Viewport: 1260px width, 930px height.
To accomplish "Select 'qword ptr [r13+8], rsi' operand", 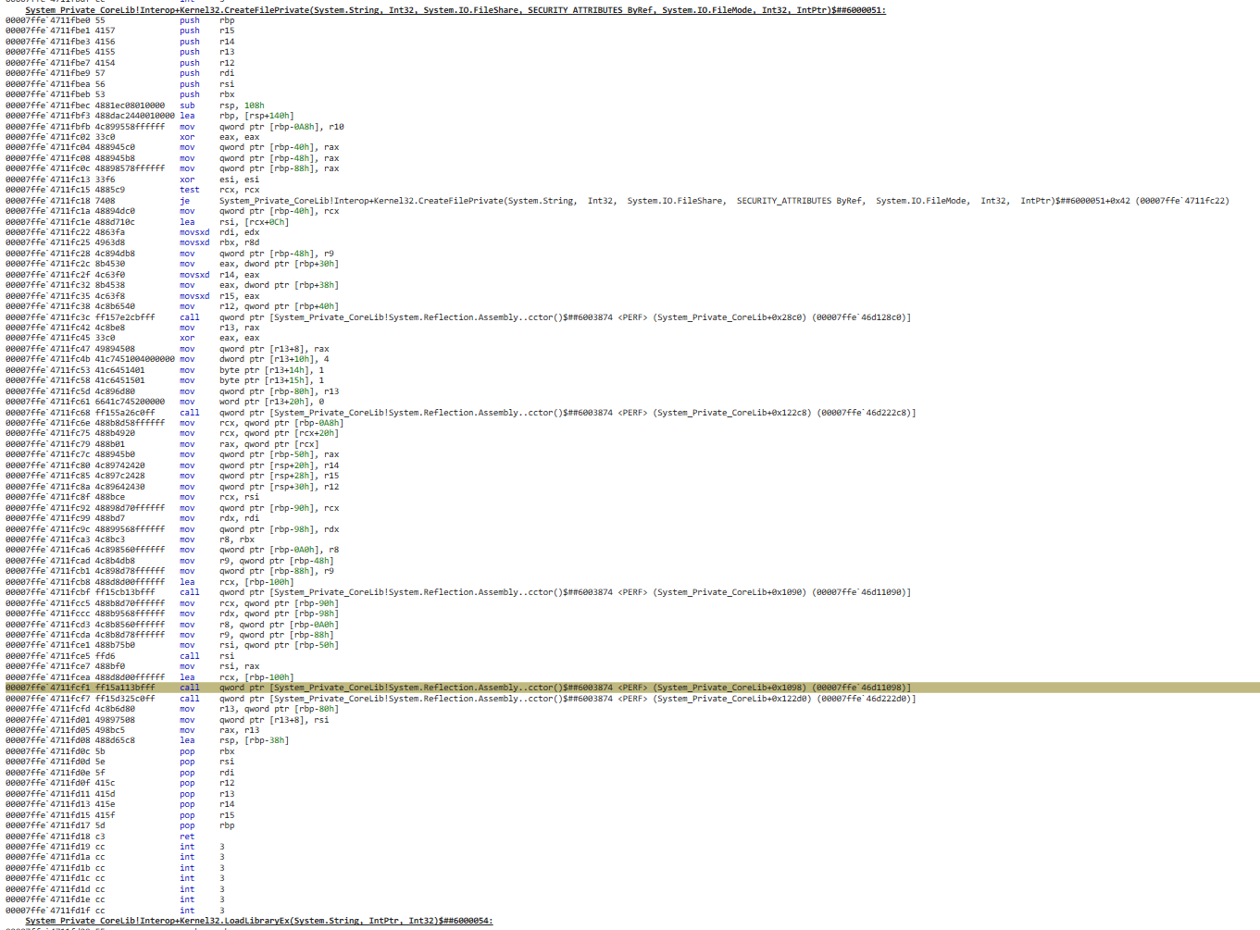I will tap(274, 720).
